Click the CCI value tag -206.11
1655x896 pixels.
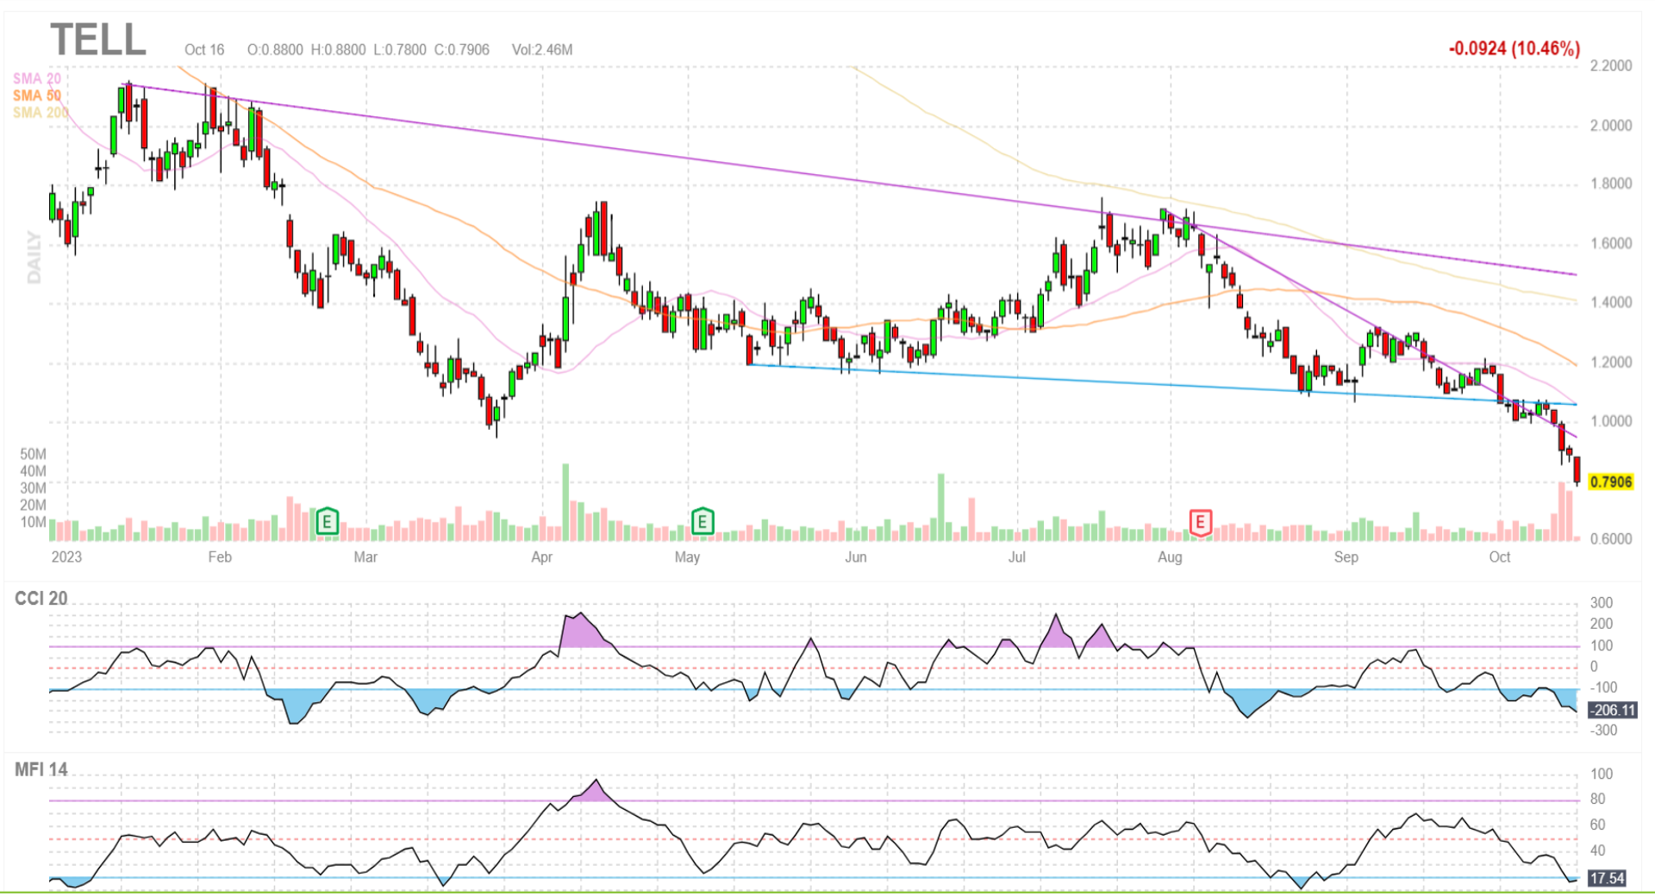tap(1612, 710)
